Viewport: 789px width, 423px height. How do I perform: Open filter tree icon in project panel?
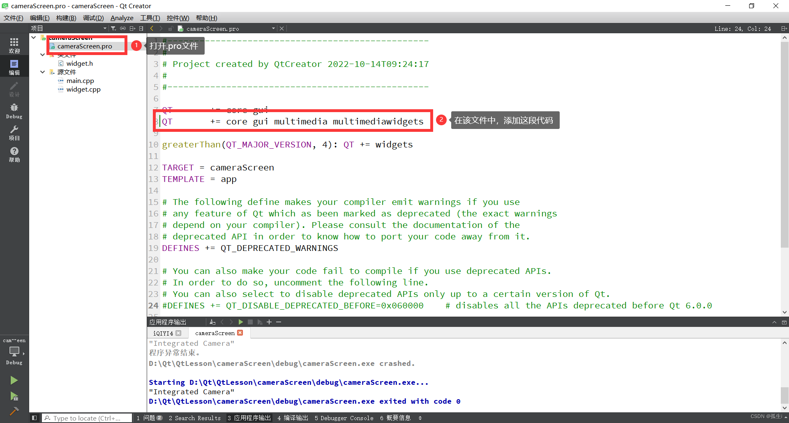tap(113, 28)
